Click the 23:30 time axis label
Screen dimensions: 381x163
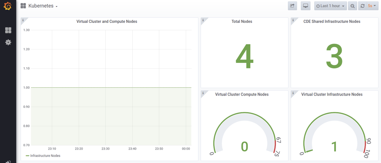tap(106, 149)
